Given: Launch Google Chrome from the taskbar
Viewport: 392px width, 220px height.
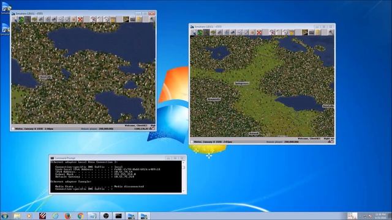Looking at the screenshot, I should click(80, 216).
